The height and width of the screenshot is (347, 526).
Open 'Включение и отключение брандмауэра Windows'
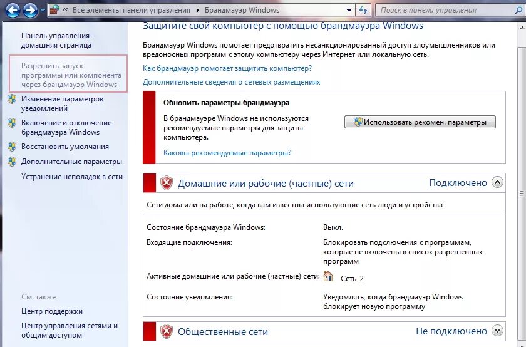[66, 128]
